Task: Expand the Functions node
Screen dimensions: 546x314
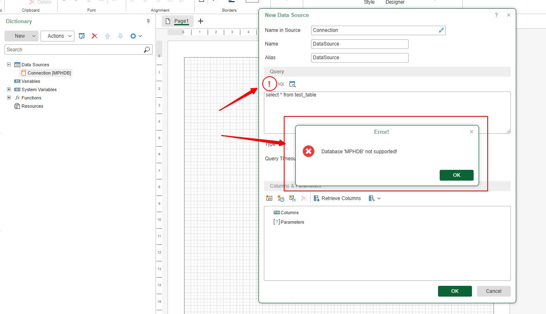Action: click(9, 98)
